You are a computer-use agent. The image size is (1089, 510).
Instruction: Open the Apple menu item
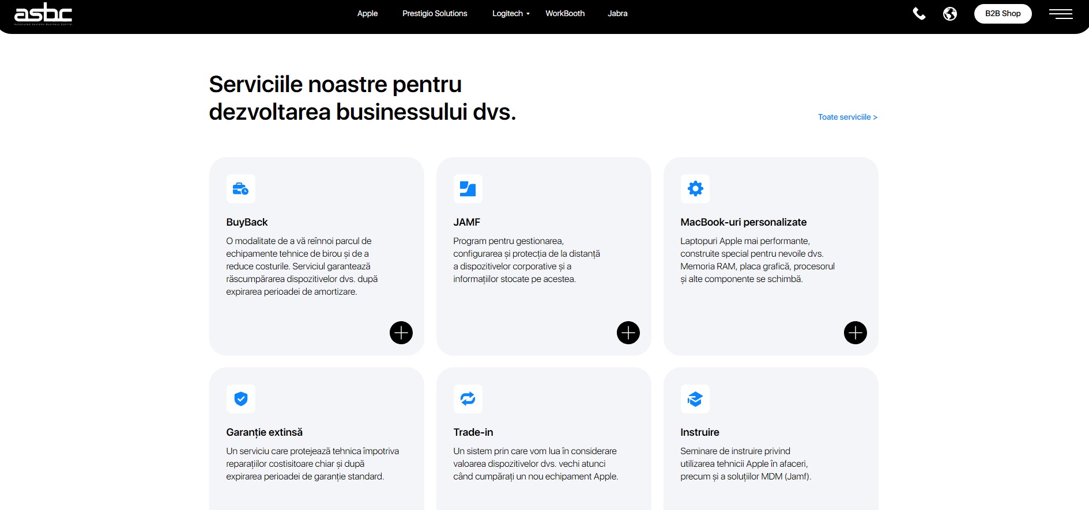coord(367,14)
